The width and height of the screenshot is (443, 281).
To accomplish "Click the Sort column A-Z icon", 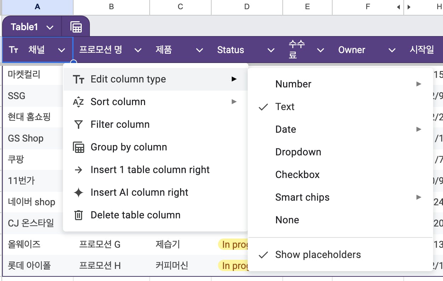I will click(x=78, y=102).
